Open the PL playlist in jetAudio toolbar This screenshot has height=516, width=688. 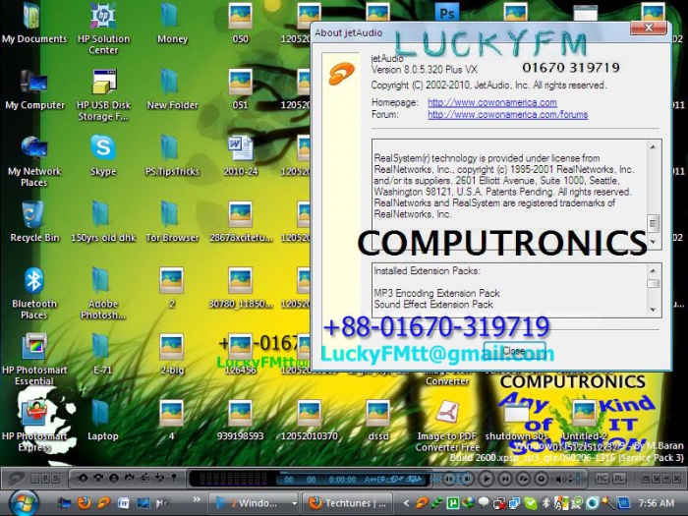point(619,478)
